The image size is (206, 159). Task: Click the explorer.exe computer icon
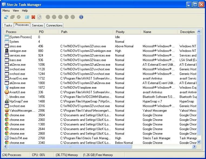(7, 88)
